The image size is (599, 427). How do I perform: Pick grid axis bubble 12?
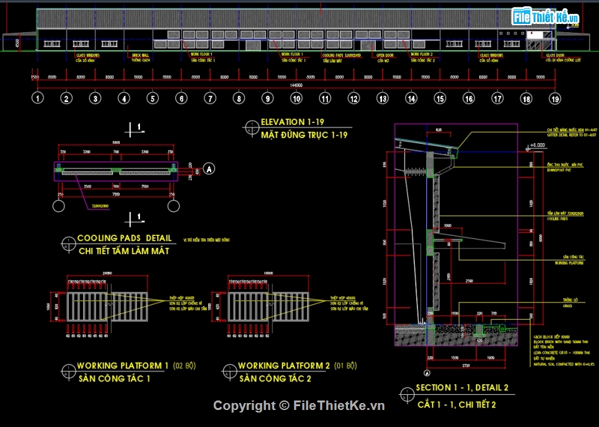tap(354, 98)
